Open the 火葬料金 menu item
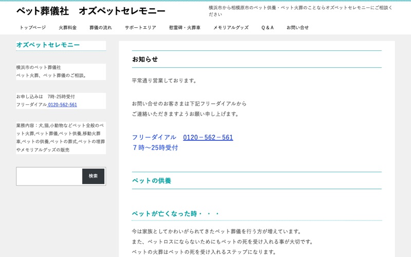This screenshot has height=257, width=411. 68,28
